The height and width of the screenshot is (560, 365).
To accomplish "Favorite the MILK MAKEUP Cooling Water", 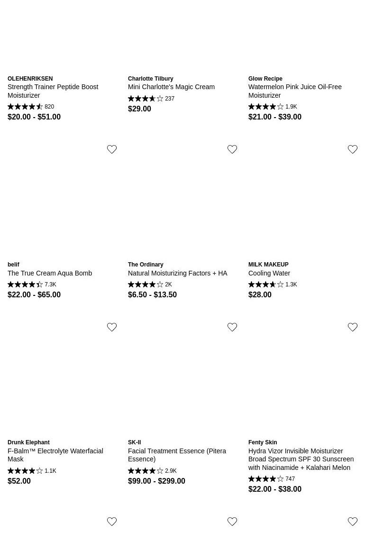I will [x=353, y=149].
